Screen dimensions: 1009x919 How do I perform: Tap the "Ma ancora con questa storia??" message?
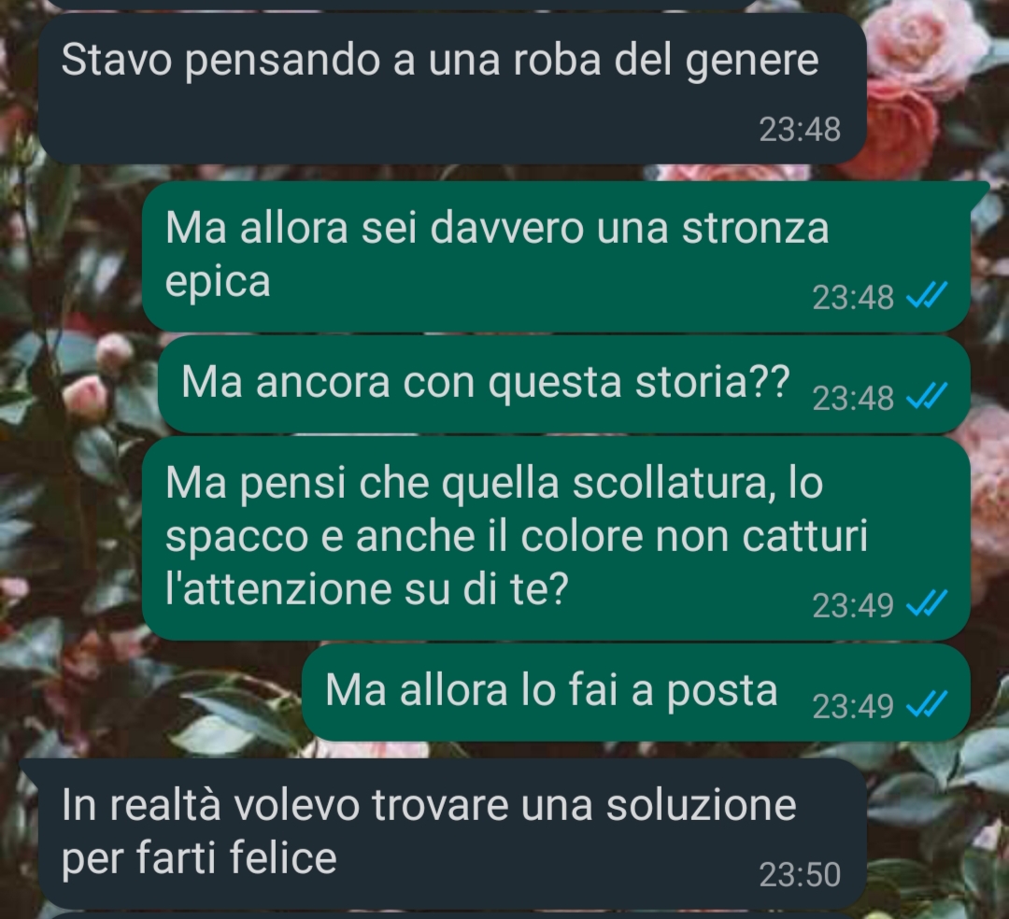563,385
